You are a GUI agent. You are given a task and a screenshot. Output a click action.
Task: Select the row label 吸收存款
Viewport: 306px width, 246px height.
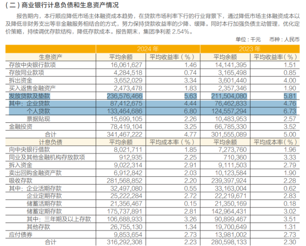[20, 181]
